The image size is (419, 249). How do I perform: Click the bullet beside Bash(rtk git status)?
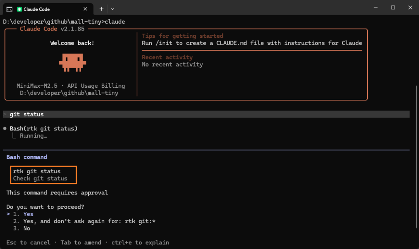tap(5, 128)
